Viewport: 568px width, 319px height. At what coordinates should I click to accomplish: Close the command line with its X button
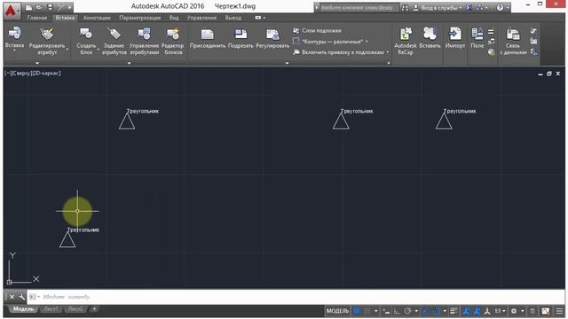[x=12, y=297]
